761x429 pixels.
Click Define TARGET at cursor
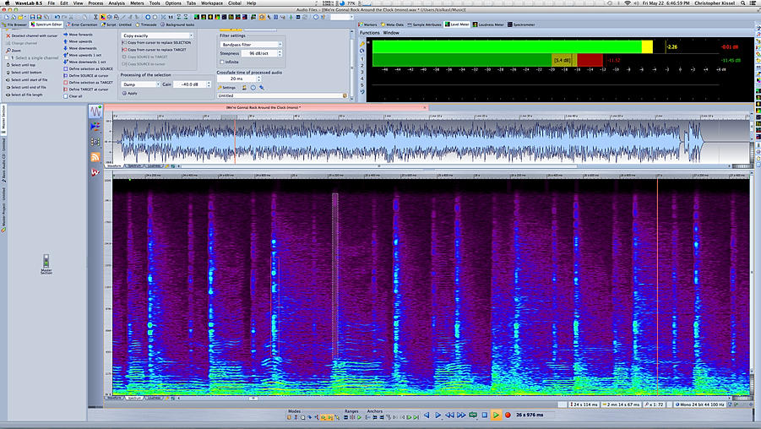point(86,90)
